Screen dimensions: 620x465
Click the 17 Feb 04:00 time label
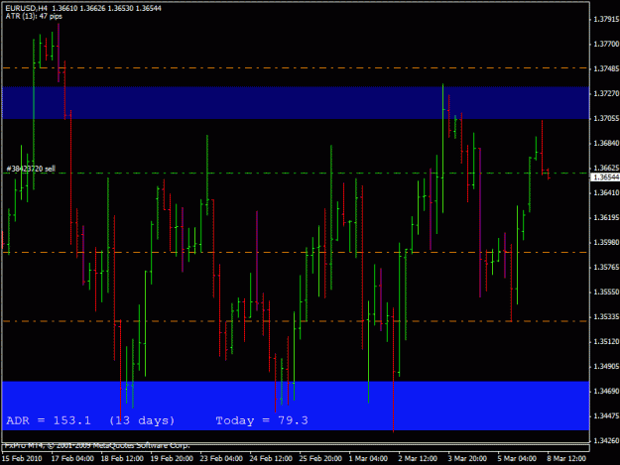(x=72, y=458)
